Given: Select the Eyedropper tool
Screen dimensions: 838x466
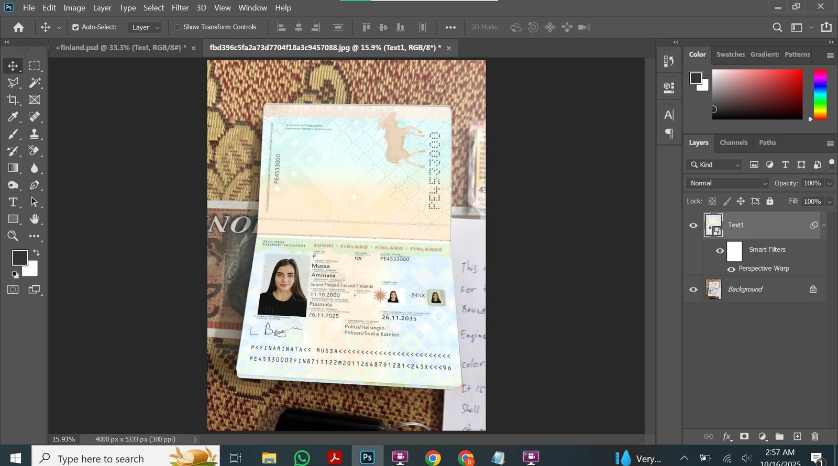Looking at the screenshot, I should (x=13, y=117).
